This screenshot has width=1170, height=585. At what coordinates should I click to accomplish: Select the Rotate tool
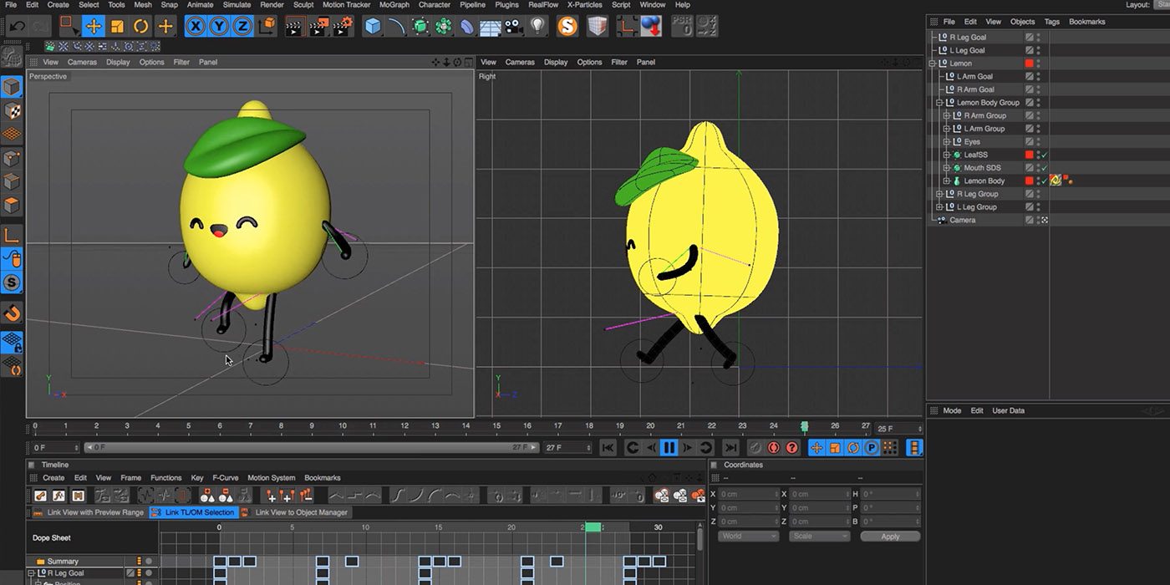point(141,26)
